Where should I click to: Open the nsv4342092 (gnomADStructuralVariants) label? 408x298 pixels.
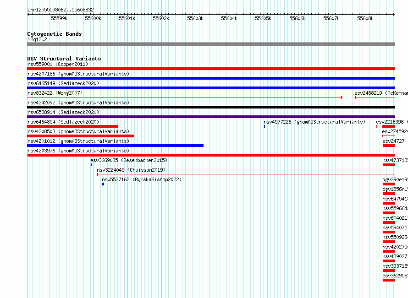pyautogui.click(x=78, y=103)
